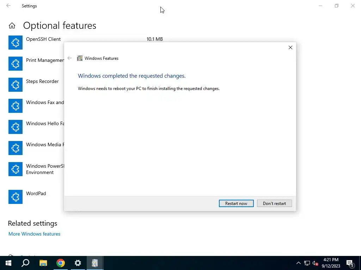Click Settings window back arrow

pos(8,6)
